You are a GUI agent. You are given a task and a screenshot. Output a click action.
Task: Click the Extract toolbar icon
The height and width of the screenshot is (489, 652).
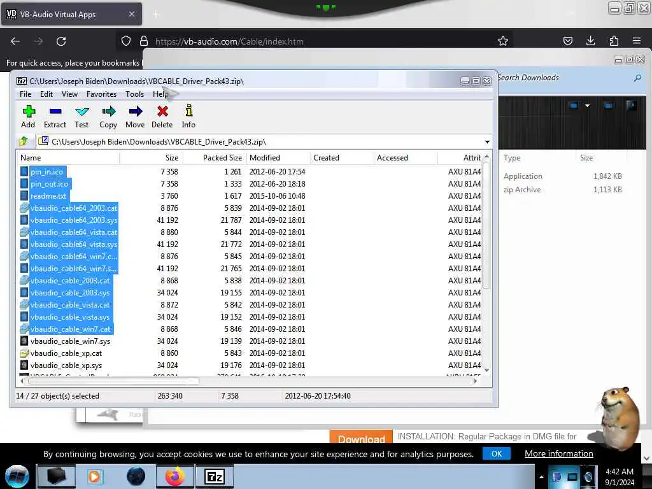click(55, 117)
